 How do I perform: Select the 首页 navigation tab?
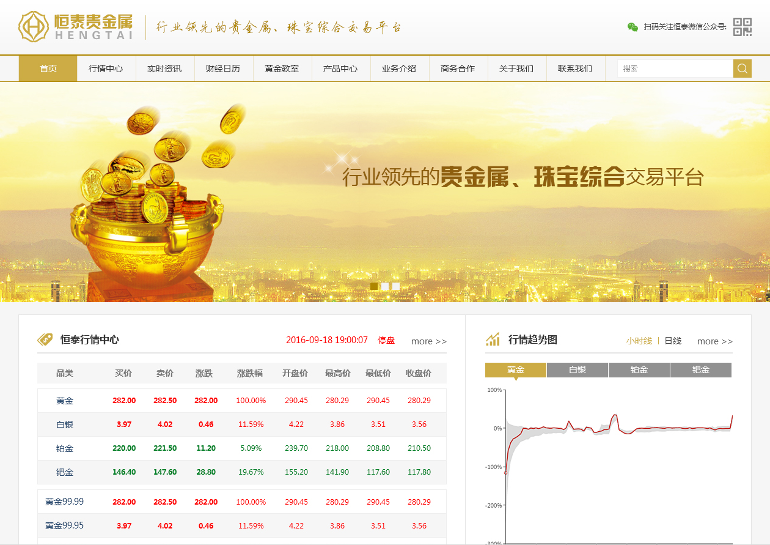tap(48, 69)
